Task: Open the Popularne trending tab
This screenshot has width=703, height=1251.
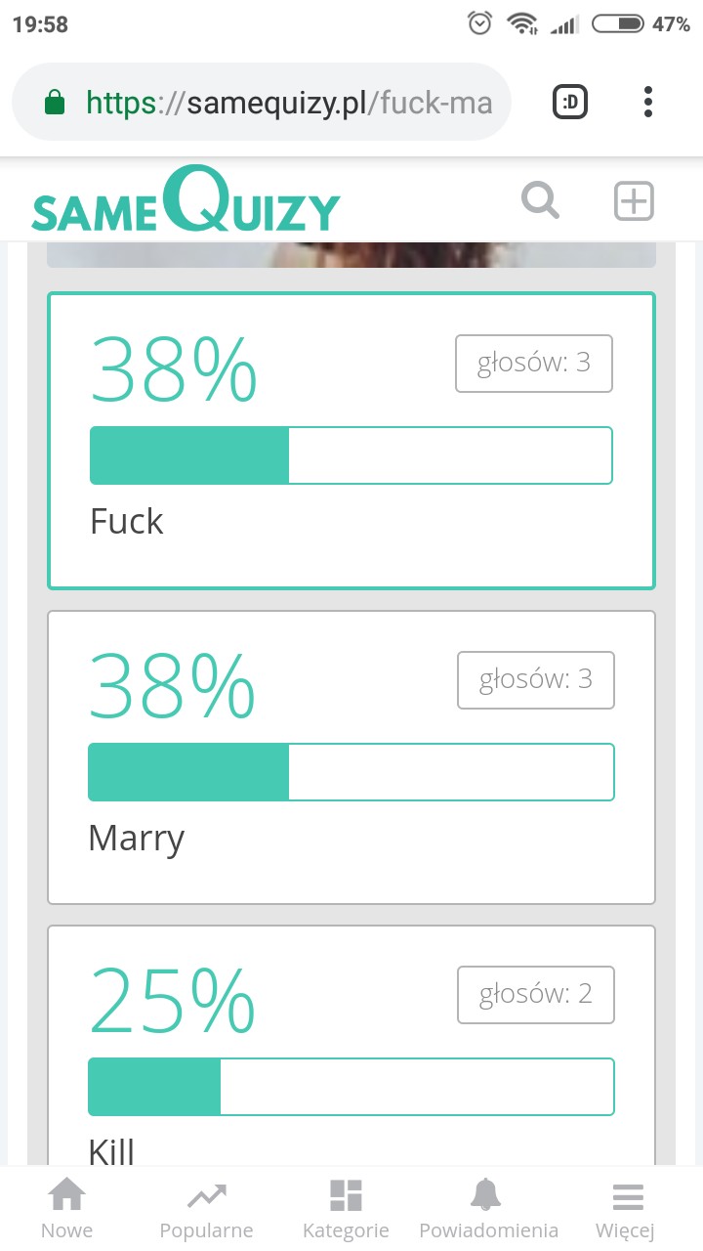Action: (206, 1208)
